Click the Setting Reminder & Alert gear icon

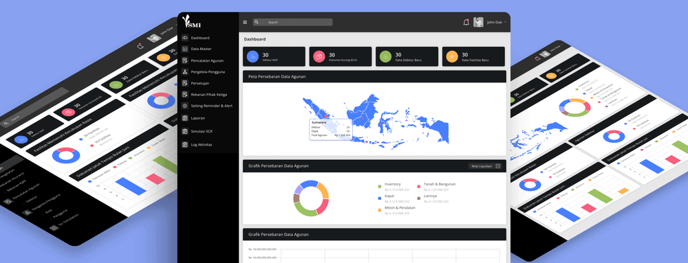(x=184, y=106)
